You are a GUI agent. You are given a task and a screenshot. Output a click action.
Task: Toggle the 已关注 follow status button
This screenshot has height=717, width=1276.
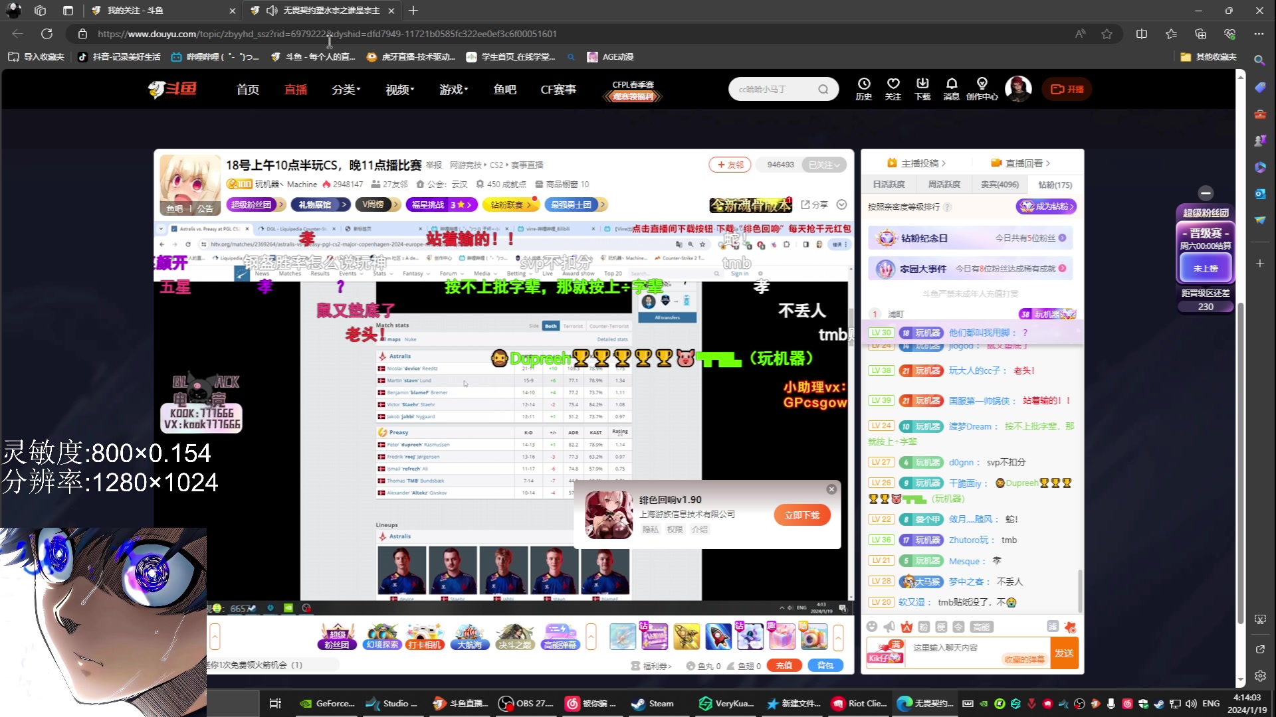tap(824, 165)
